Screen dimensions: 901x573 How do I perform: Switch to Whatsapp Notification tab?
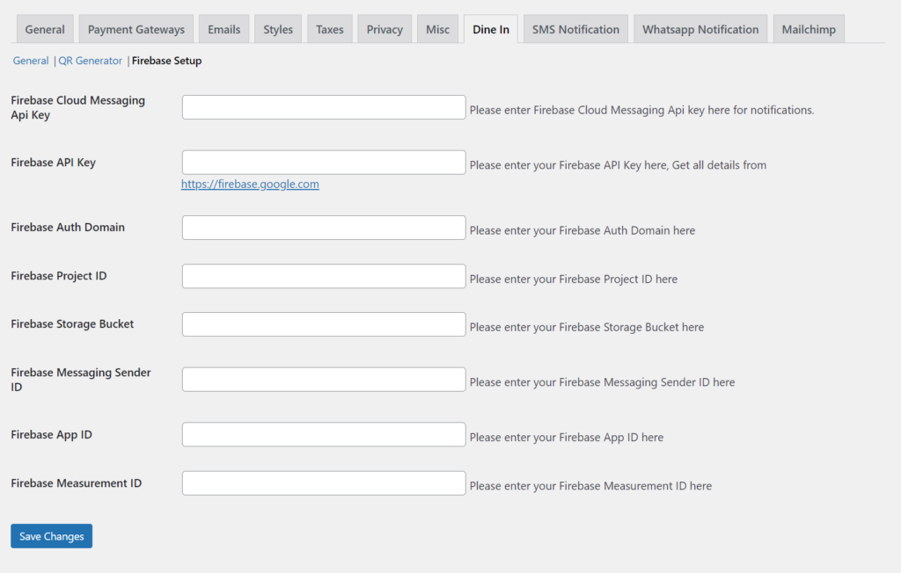pos(700,29)
